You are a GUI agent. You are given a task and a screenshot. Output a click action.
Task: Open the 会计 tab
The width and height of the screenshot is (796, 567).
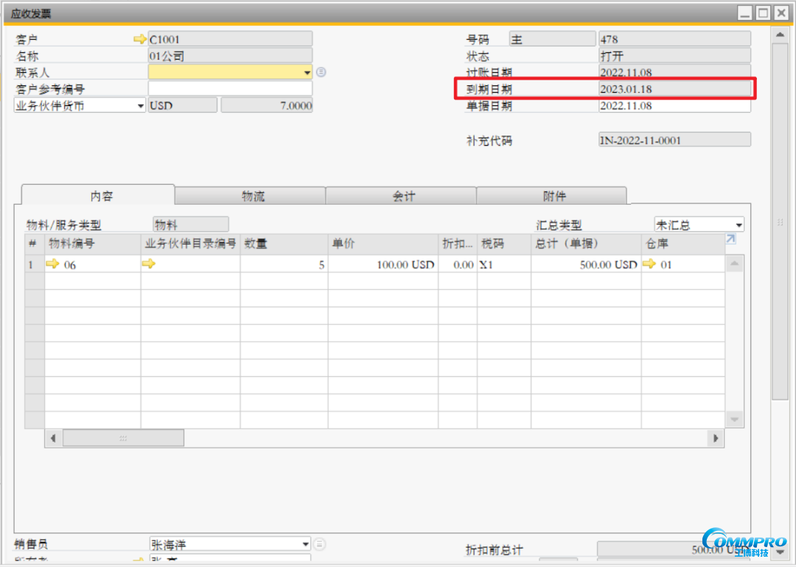point(403,196)
